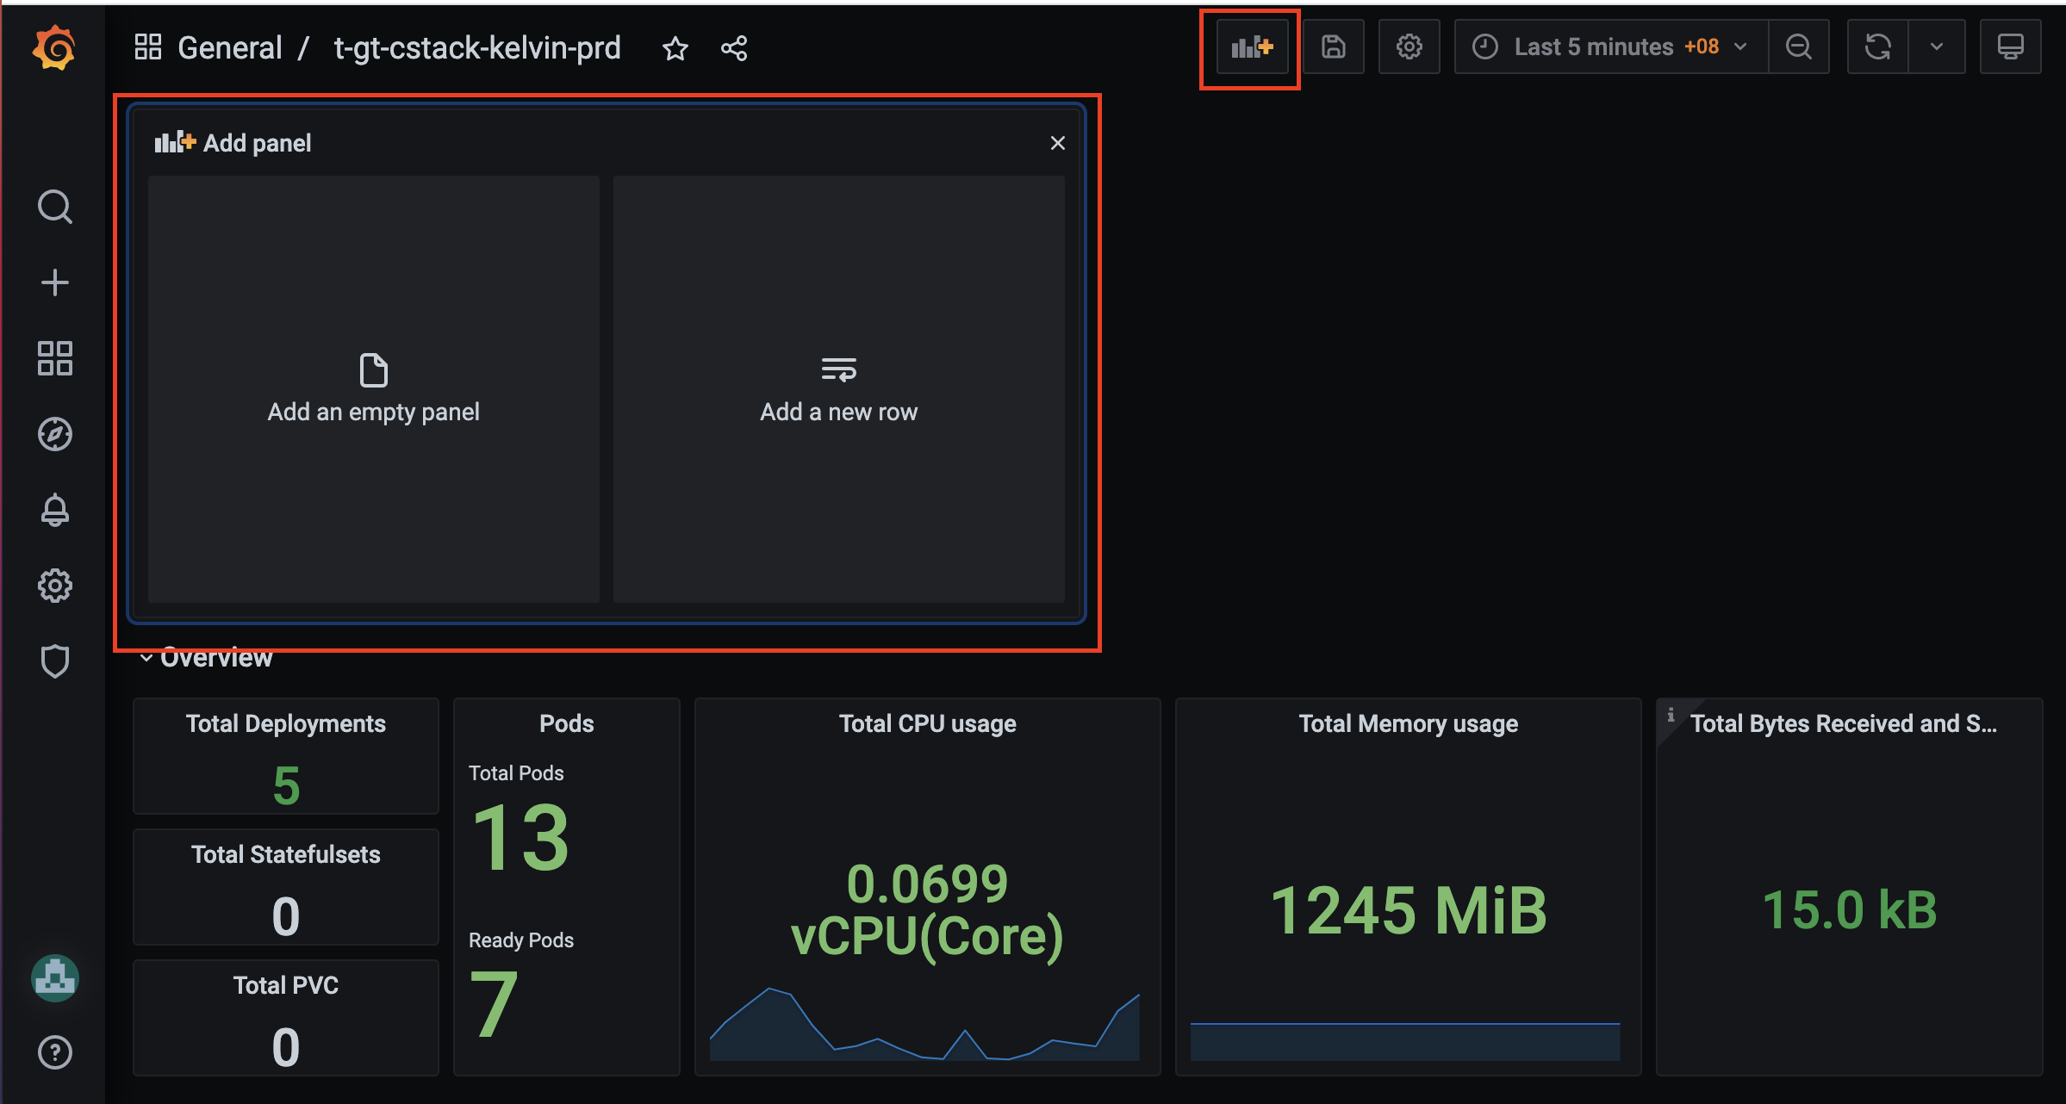Open the refresh interval dropdown arrow

1937,47
